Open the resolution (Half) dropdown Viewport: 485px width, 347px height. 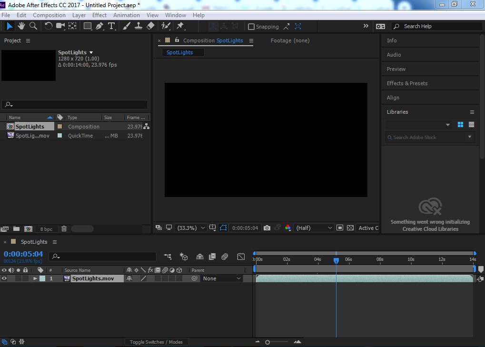[x=314, y=228]
